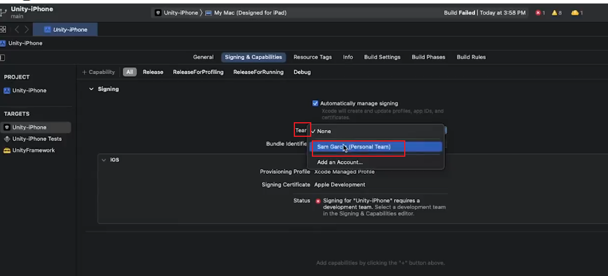The image size is (608, 276).
Task: Open the grid navigator icon in tab bar
Action: pyautogui.click(x=3, y=29)
